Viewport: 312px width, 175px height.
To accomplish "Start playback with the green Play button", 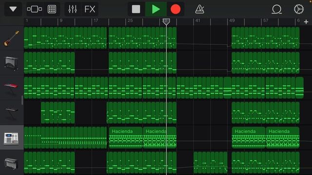I will coord(156,9).
